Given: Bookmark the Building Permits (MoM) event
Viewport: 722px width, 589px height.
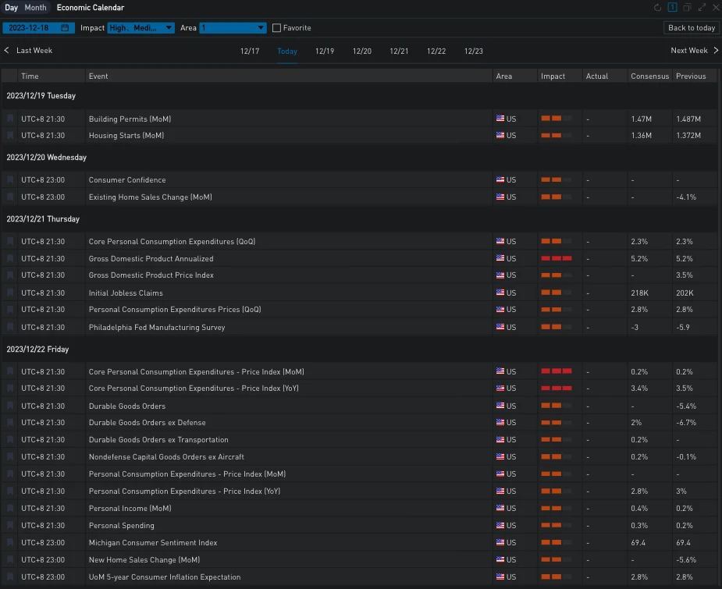Looking at the screenshot, I should point(10,119).
